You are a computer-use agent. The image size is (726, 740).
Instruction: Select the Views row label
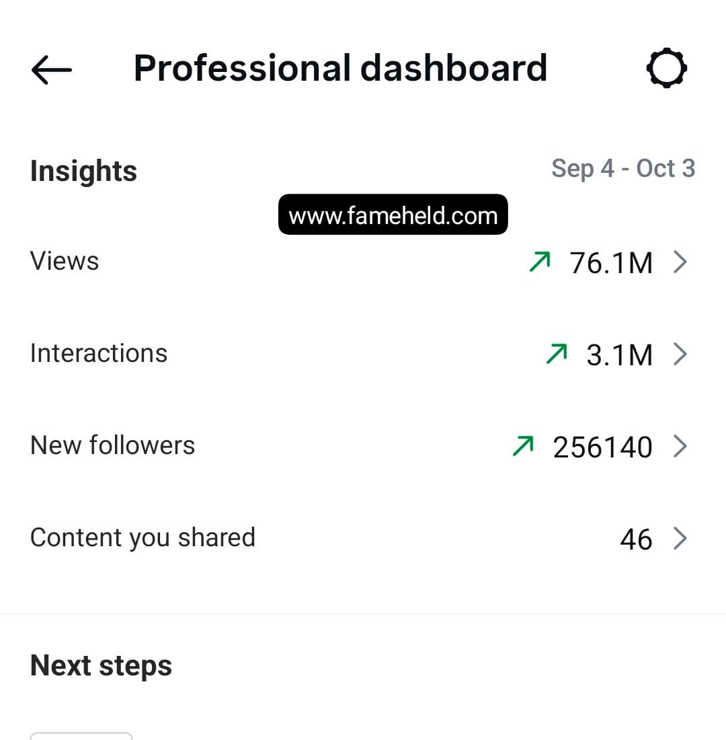(65, 261)
